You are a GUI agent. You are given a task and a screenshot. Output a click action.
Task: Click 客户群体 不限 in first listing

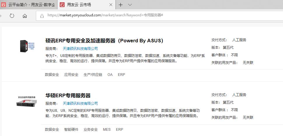click(225, 55)
